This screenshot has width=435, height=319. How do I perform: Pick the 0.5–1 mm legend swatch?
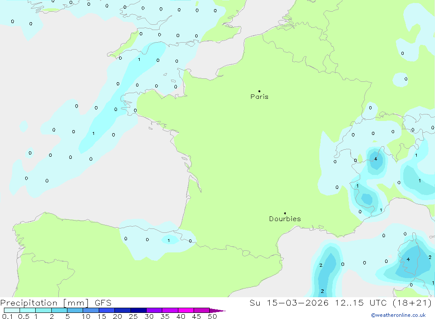28,310
